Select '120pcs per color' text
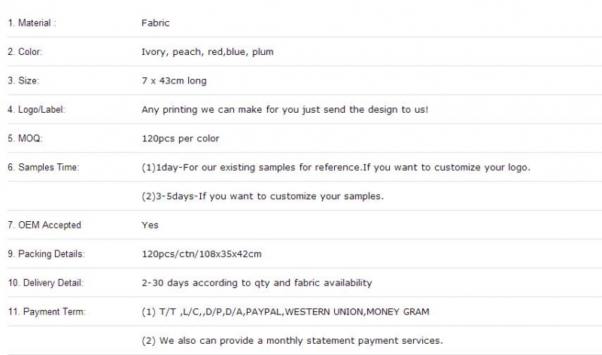Screen dimensions: 602x355 pos(181,138)
